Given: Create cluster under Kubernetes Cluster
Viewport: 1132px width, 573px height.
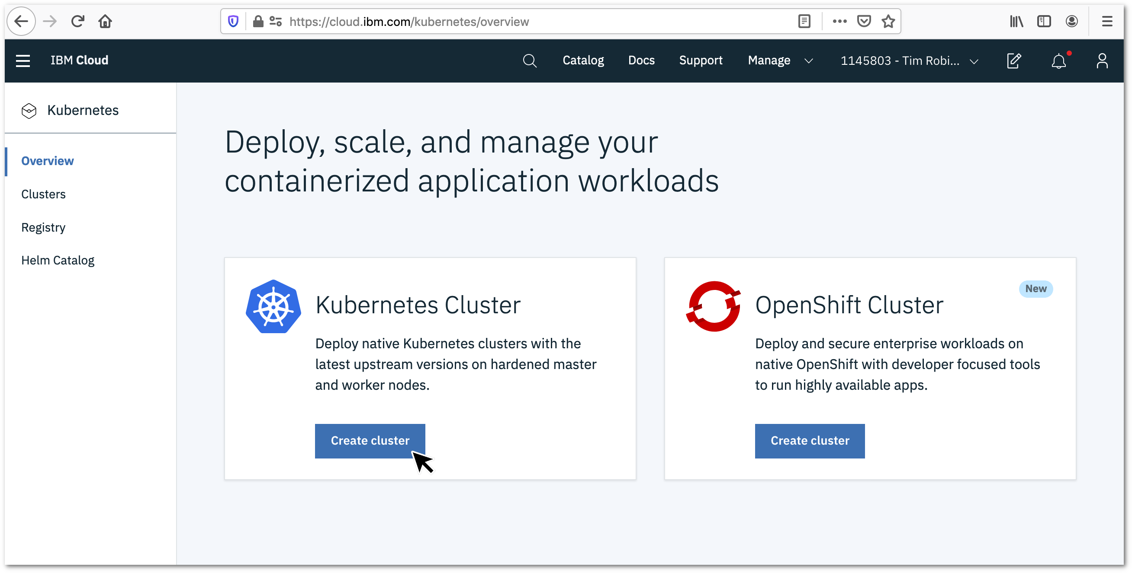Looking at the screenshot, I should click(x=370, y=441).
